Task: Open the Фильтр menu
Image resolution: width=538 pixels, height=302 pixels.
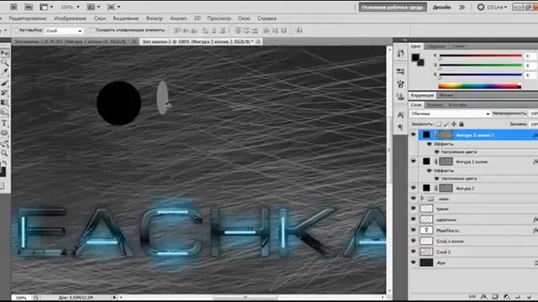Action: [154, 18]
